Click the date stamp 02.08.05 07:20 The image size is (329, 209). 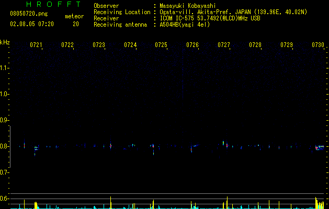click(x=32, y=24)
